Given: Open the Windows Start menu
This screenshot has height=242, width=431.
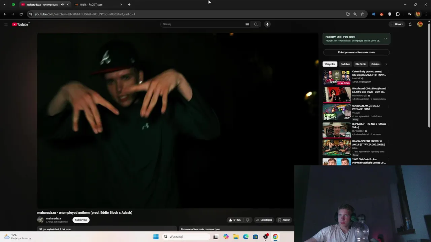Looking at the screenshot, I should point(156,237).
